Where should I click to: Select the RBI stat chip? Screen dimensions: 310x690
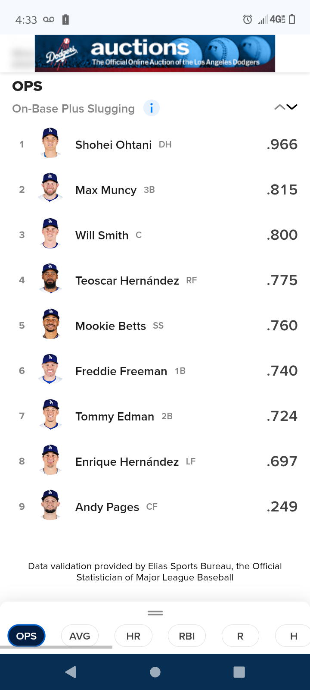pyautogui.click(x=187, y=636)
